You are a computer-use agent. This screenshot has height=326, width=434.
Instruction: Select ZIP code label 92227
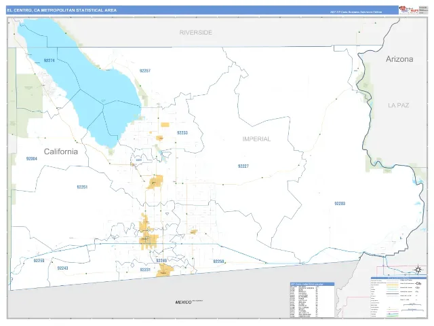click(x=243, y=166)
